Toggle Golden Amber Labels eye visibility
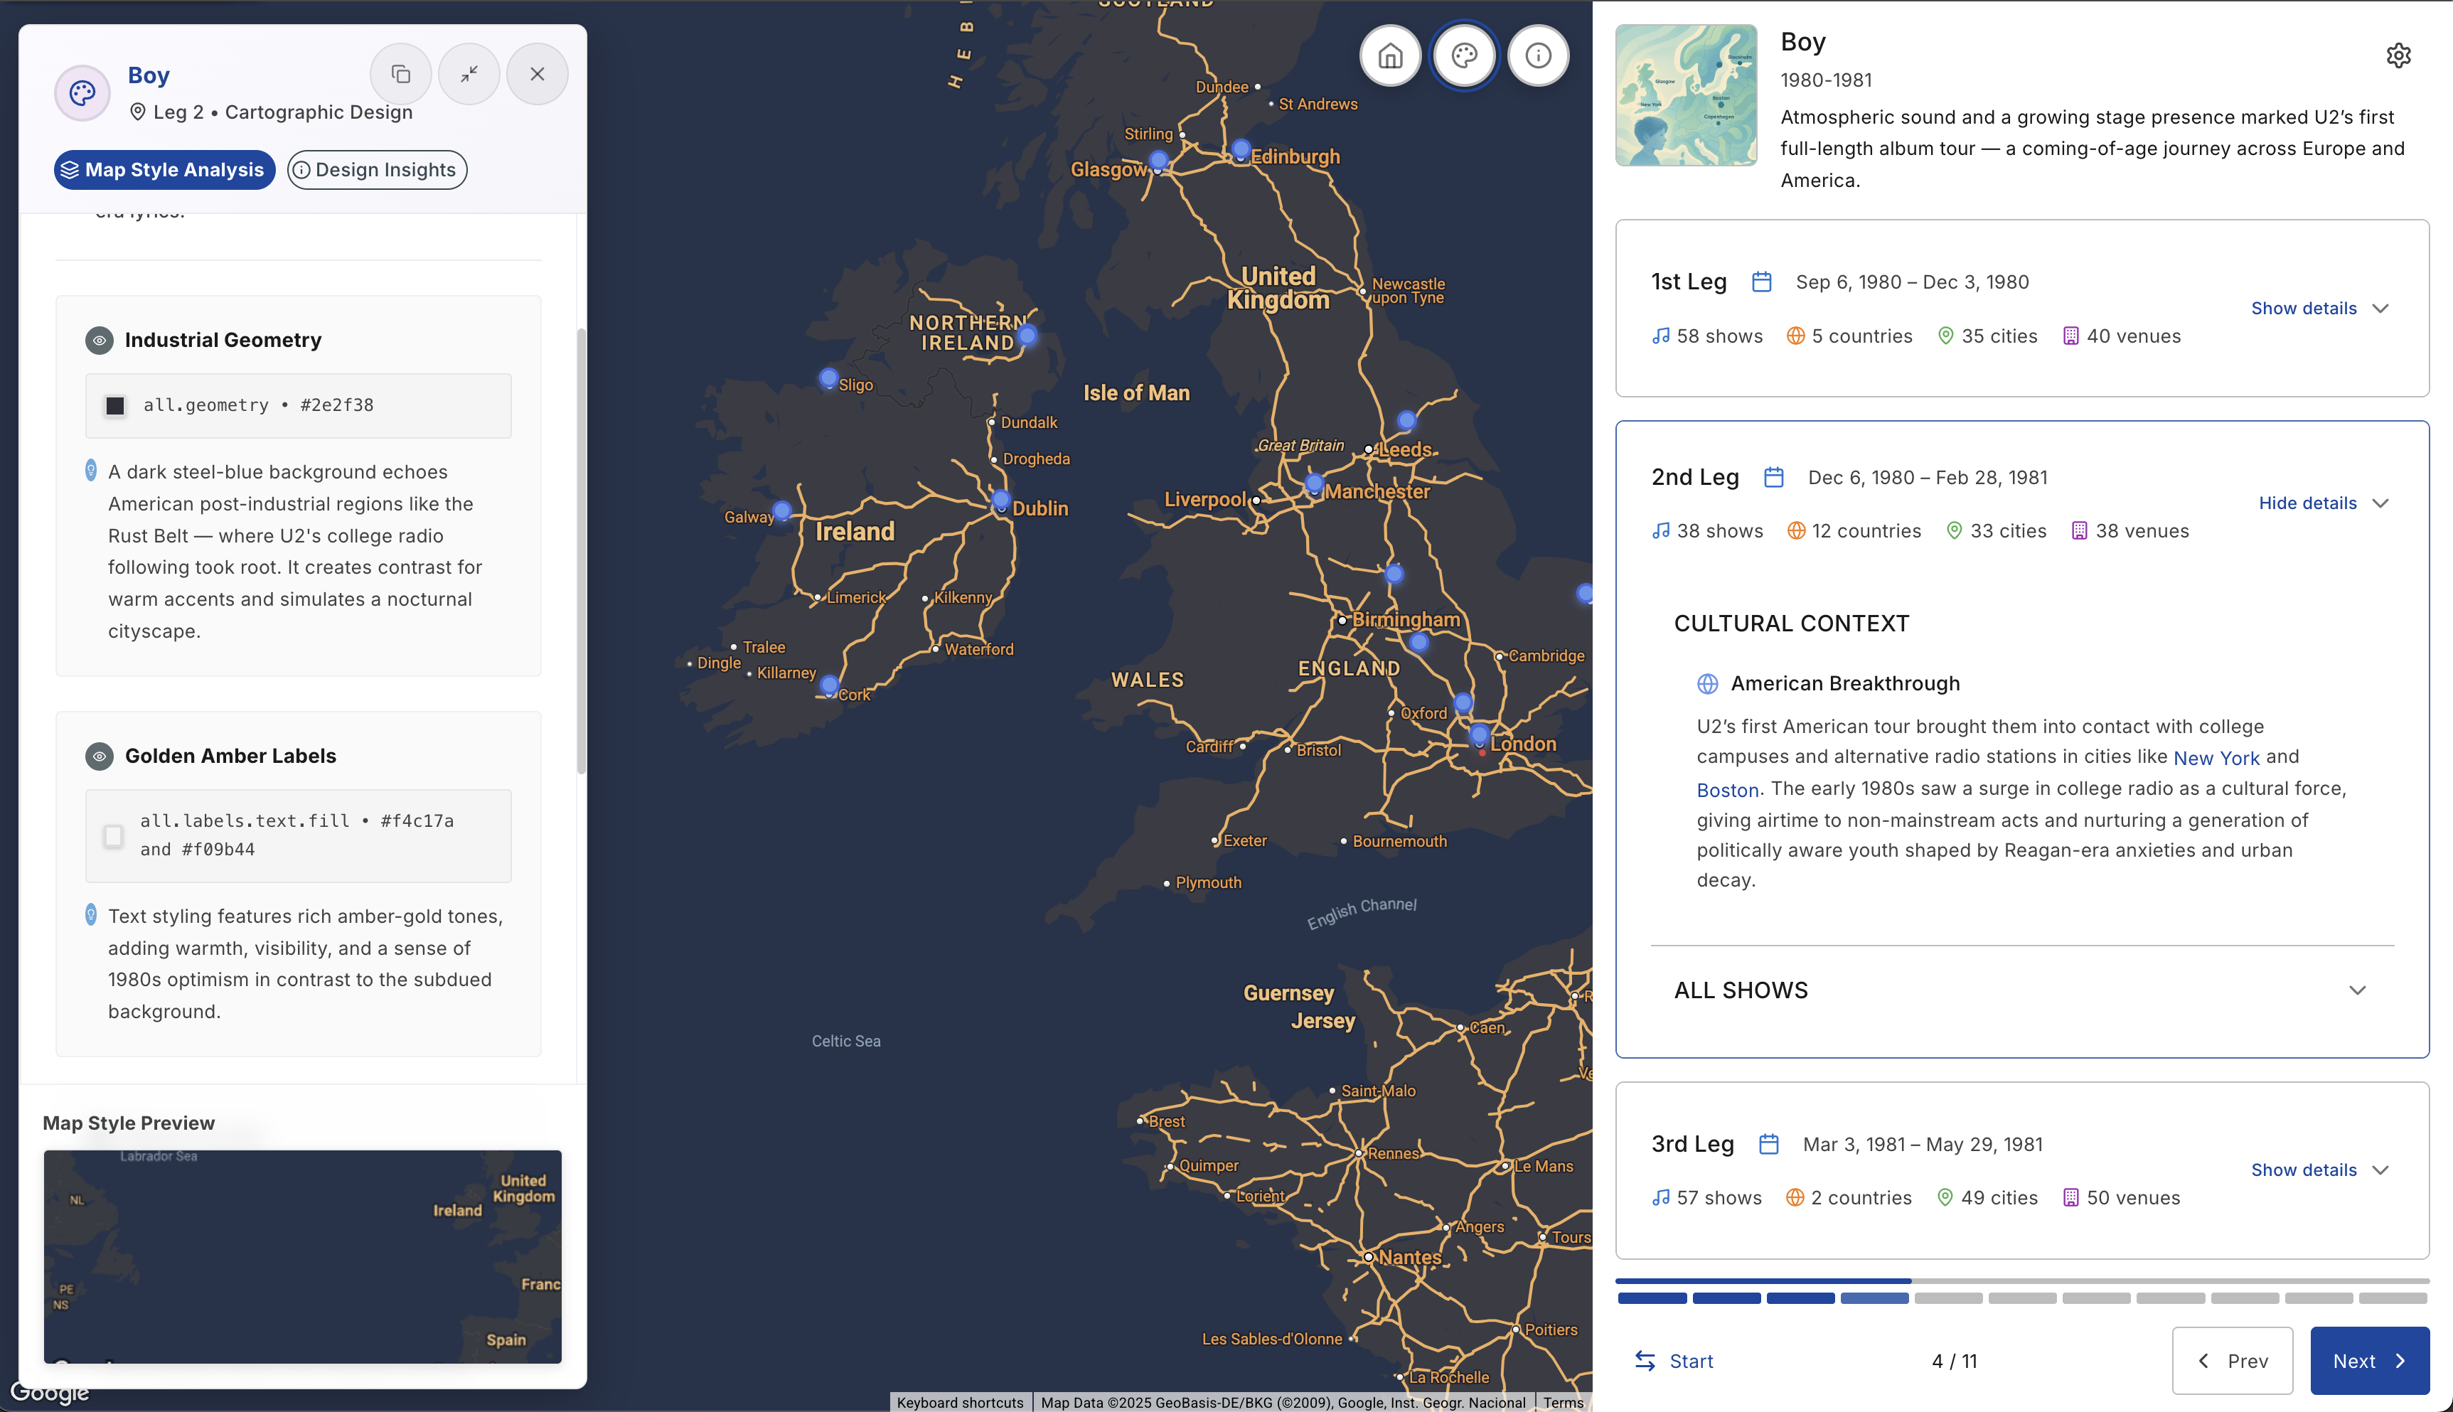 [99, 756]
